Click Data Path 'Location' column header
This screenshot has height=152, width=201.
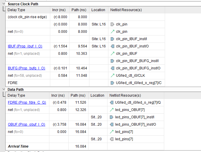tap(98, 95)
